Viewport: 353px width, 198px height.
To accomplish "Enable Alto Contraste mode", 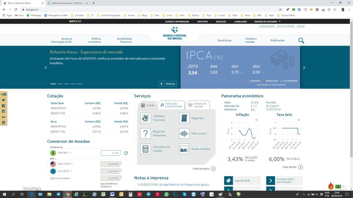I will point(285,26).
